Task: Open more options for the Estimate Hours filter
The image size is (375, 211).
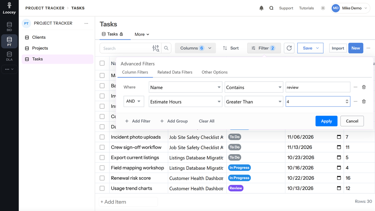Action: click(x=355, y=101)
